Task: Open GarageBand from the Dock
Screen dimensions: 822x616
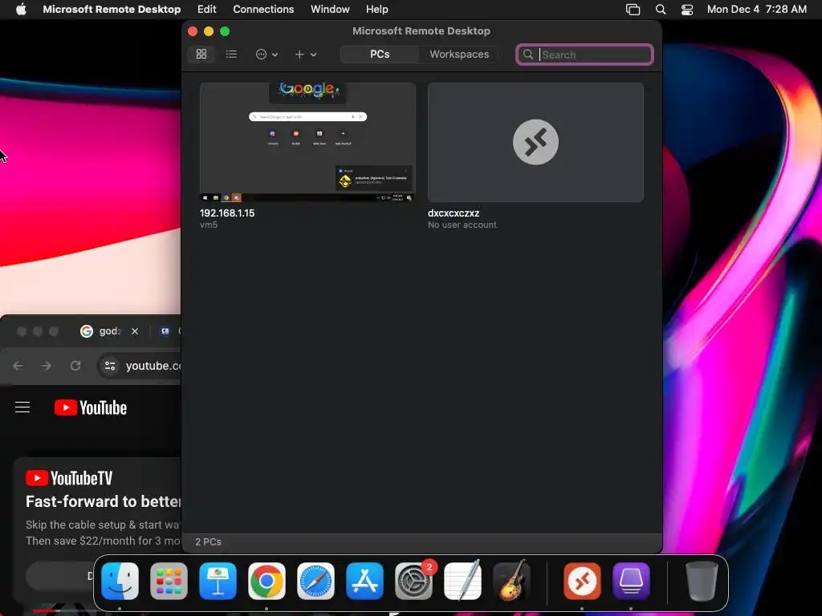Action: (x=512, y=581)
